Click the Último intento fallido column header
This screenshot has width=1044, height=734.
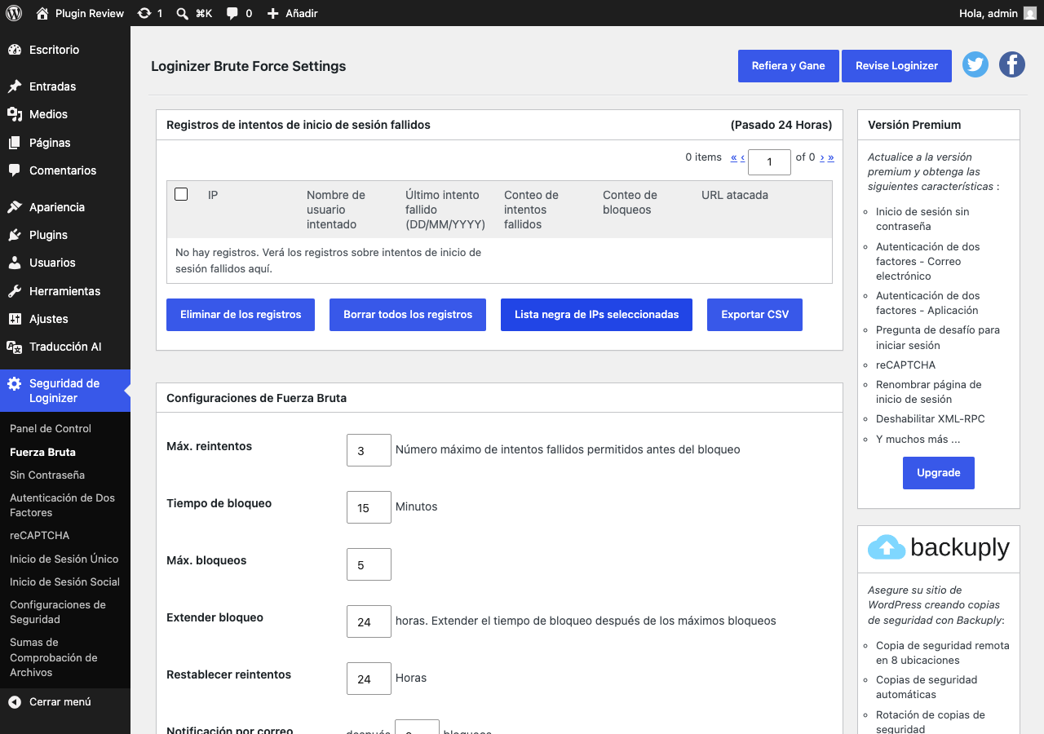445,210
